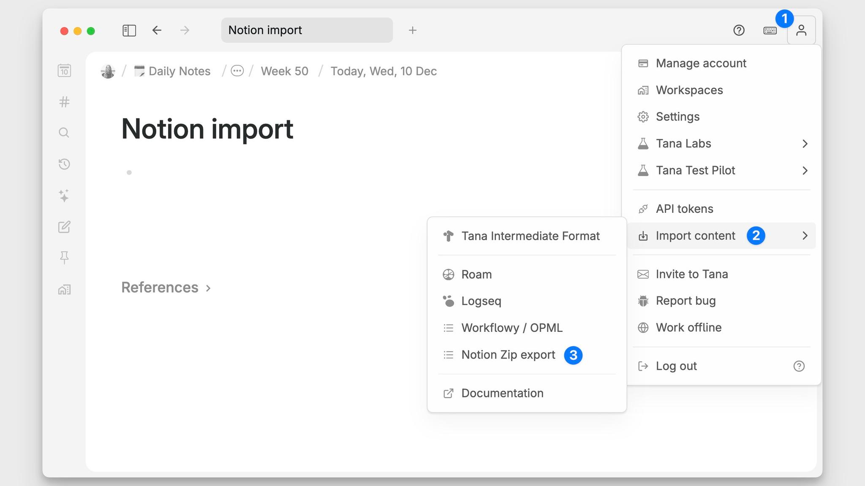
Task: Click the empty bullet node
Action: pyautogui.click(x=129, y=172)
